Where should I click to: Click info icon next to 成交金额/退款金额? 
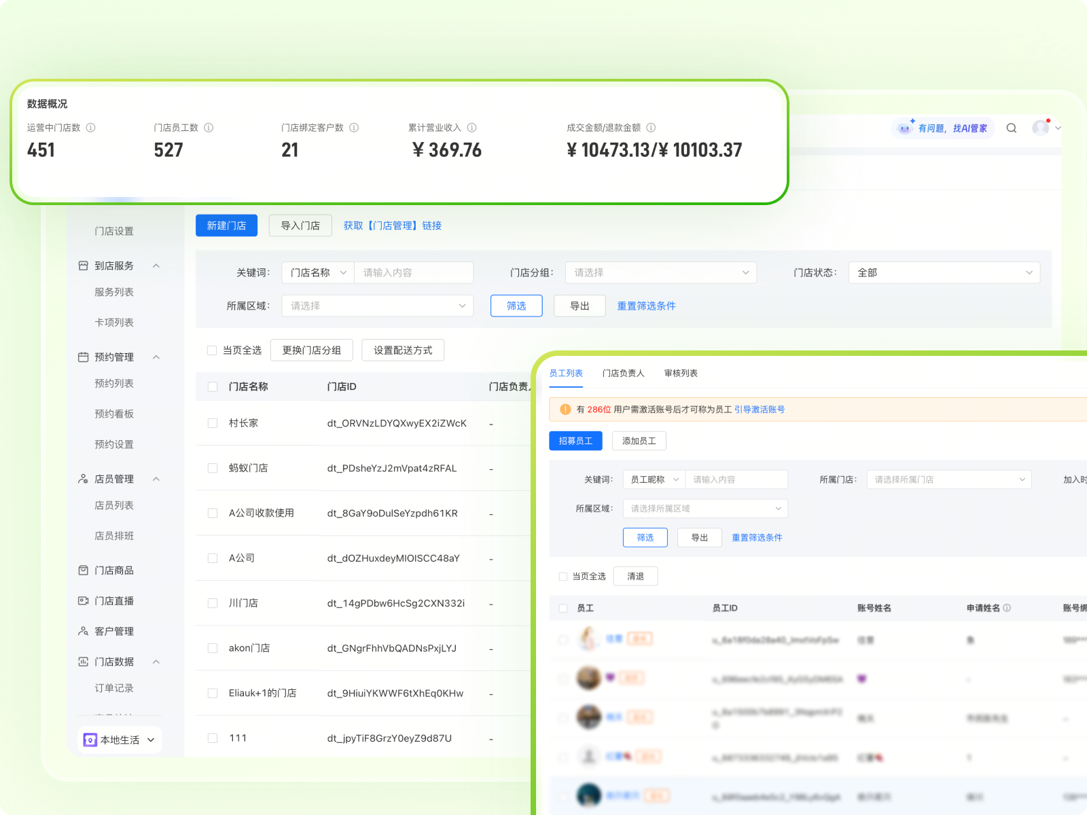click(x=651, y=128)
